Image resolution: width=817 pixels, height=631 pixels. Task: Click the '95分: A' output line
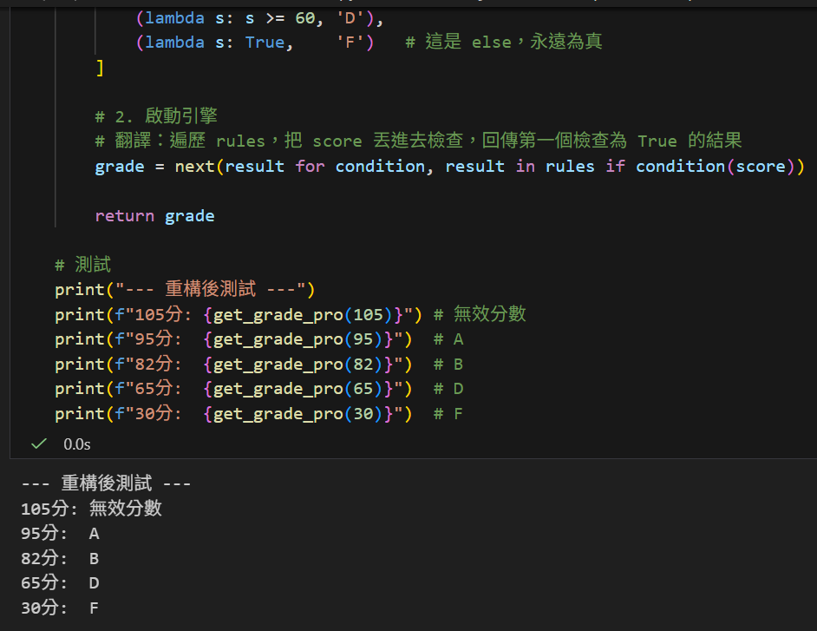tap(60, 534)
